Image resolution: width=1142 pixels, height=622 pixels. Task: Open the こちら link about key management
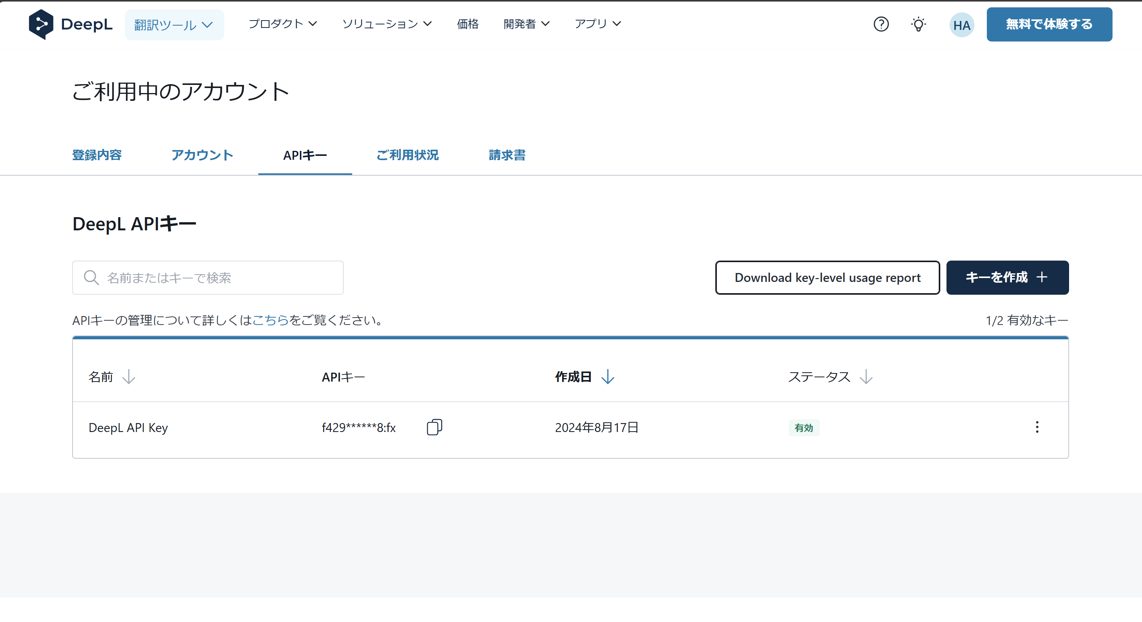(x=270, y=320)
